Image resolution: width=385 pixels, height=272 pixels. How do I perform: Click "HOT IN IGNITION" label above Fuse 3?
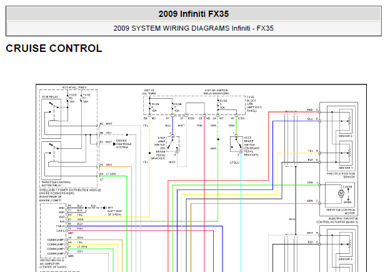[x=216, y=92]
